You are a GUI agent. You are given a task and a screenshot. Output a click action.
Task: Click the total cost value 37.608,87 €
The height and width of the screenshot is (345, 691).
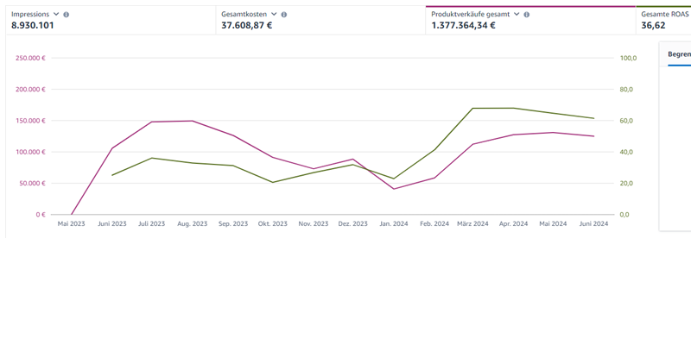247,26
